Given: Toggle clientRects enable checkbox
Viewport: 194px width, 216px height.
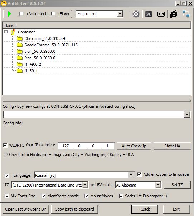Looking at the screenshot, I should pyautogui.click(x=44, y=196).
